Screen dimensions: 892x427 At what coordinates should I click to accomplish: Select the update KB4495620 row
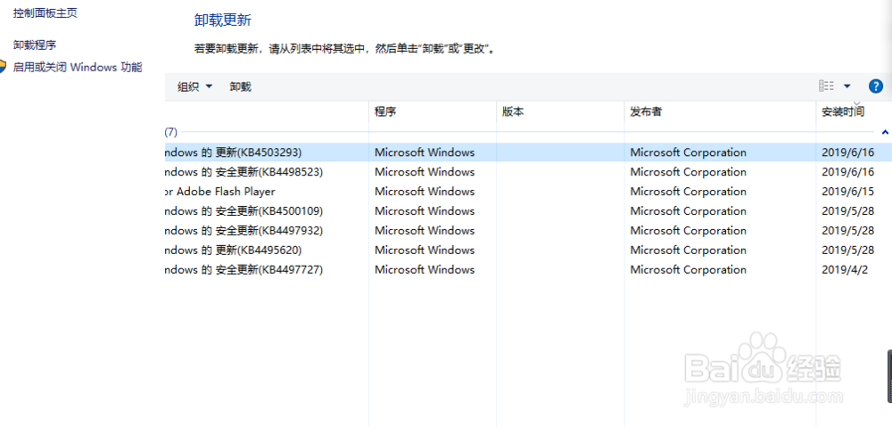(528, 250)
